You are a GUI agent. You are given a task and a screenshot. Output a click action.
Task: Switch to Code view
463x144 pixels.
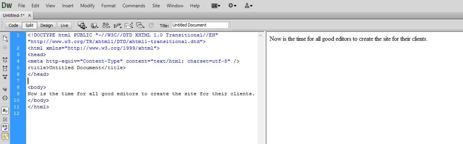[13, 25]
